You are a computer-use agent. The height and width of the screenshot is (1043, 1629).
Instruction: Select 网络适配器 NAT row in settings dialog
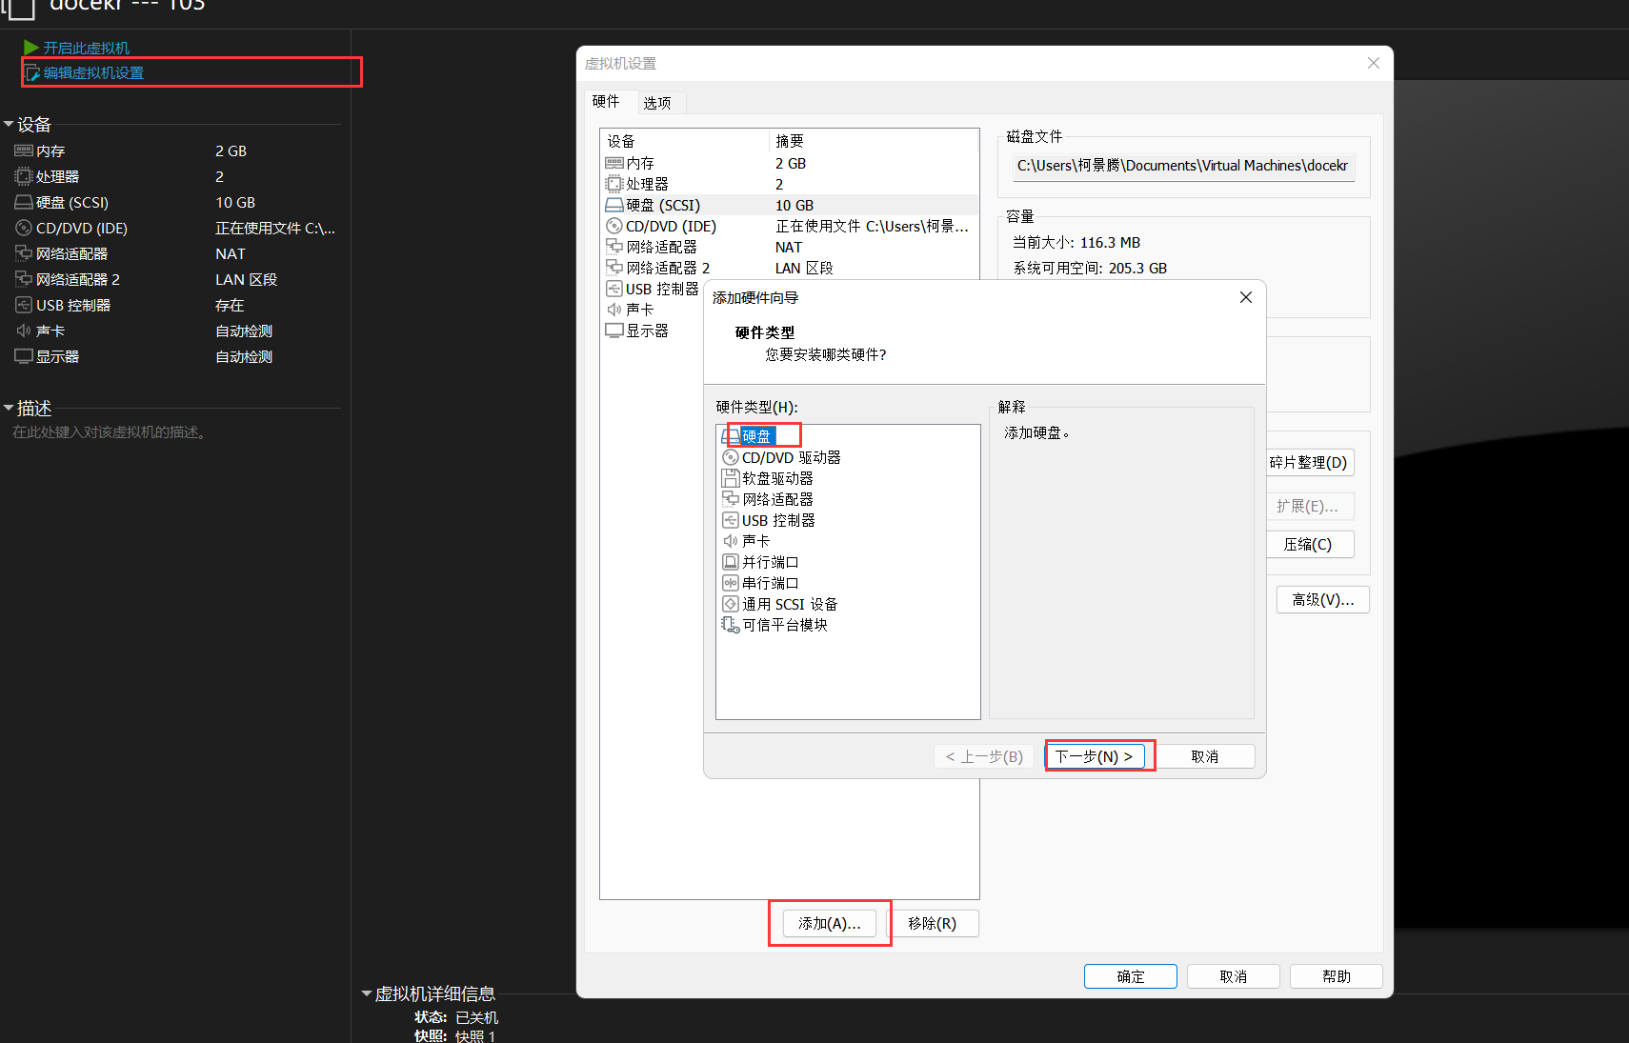(x=790, y=247)
